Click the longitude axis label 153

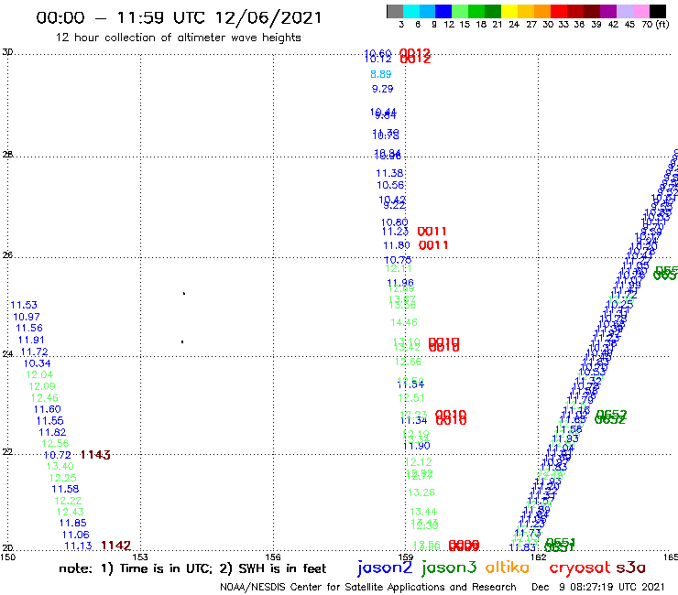[x=139, y=557]
